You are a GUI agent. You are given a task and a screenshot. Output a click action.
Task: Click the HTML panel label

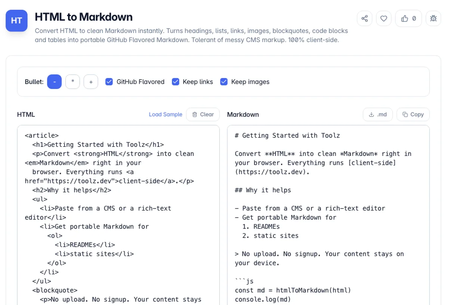pos(26,115)
